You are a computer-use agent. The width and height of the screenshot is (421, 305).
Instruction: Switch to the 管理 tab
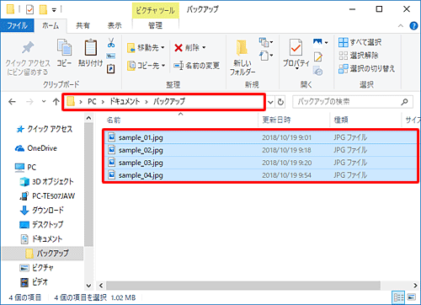[155, 25]
